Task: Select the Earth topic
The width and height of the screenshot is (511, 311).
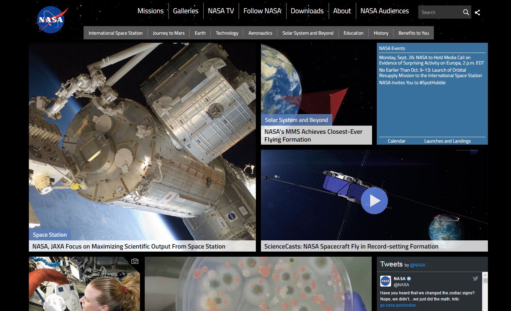Action: pyautogui.click(x=200, y=33)
